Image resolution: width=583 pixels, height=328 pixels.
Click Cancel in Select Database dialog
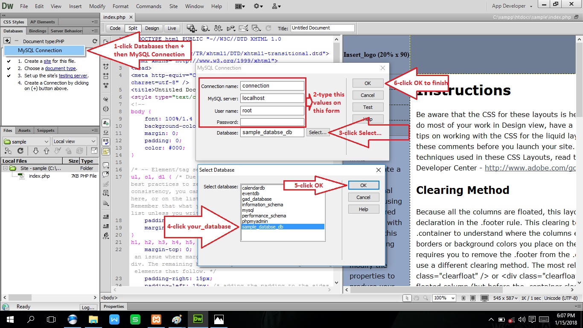click(363, 197)
